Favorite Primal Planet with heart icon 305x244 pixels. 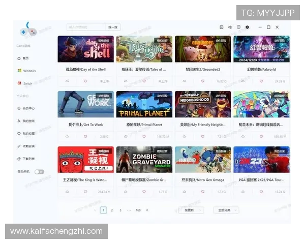(x=144, y=136)
